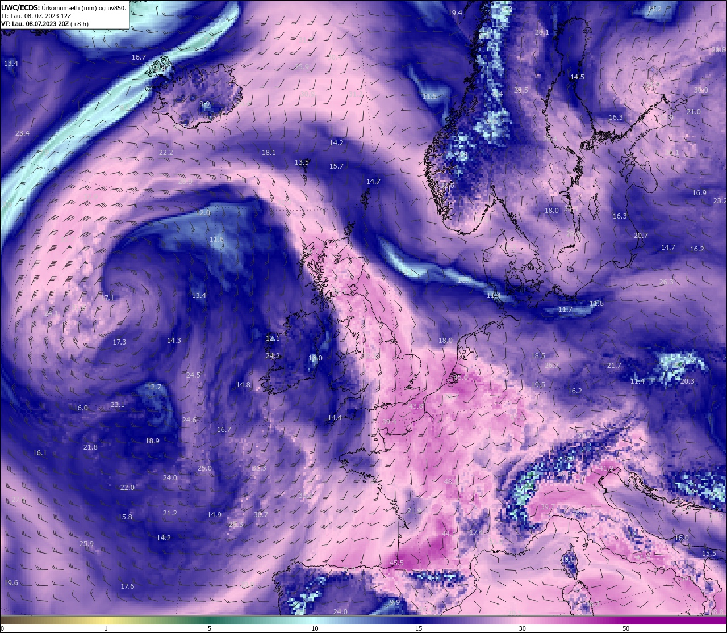Click the 12.1 value over Ireland
This screenshot has height=633, width=727.
[x=273, y=338]
